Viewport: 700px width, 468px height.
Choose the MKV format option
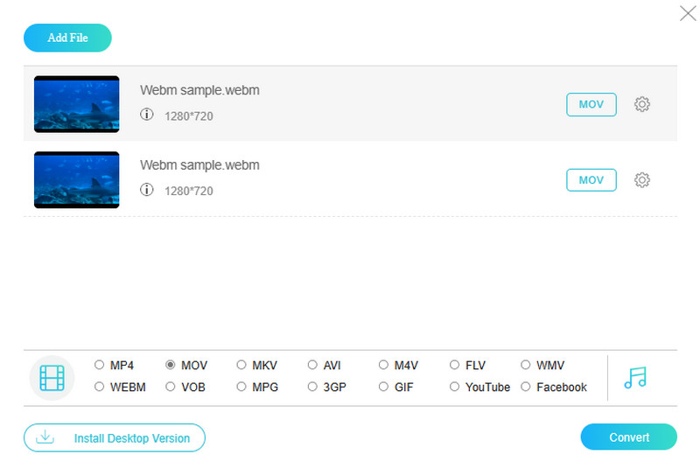[241, 366]
